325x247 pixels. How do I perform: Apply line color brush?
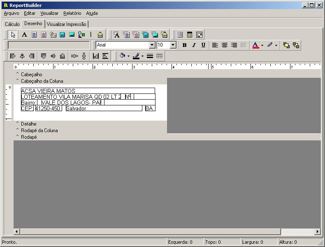tap(136, 56)
